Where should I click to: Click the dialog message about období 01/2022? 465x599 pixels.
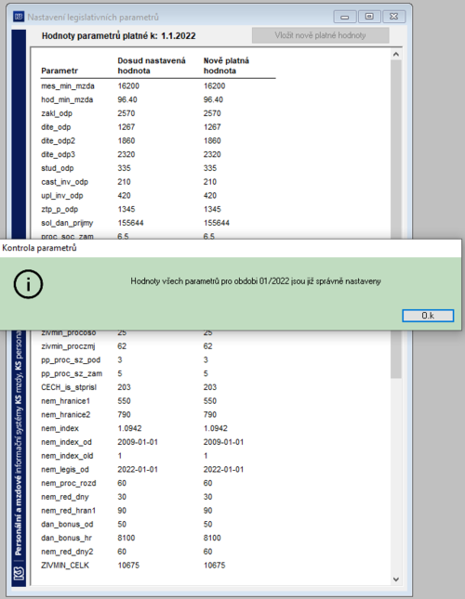point(256,281)
